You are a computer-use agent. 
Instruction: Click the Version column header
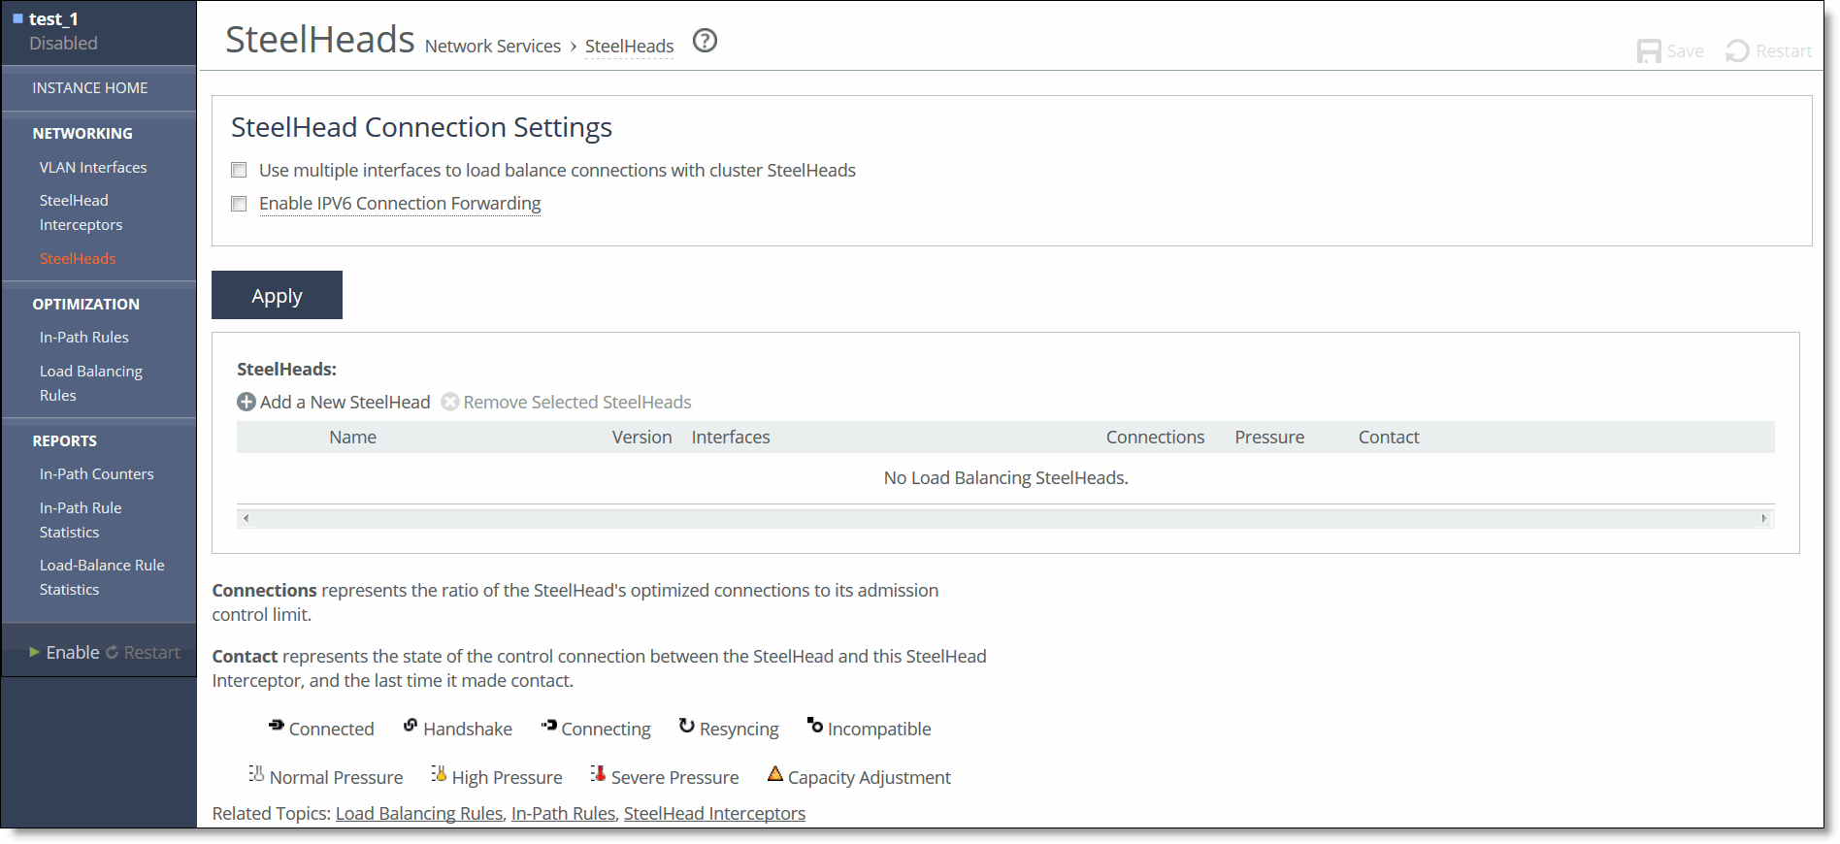(641, 438)
